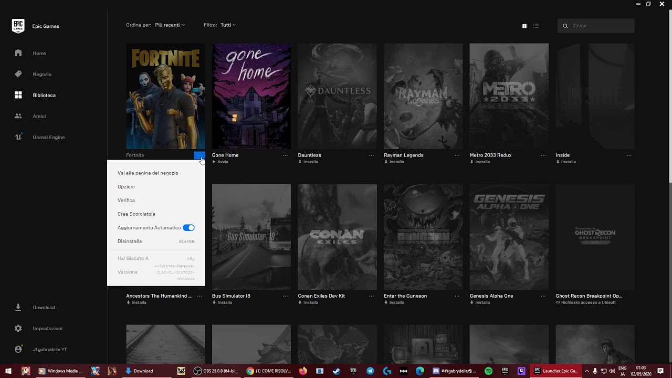Image resolution: width=672 pixels, height=378 pixels.
Task: Click the Genesis Alpha One cover thumbnail
Action: [509, 236]
